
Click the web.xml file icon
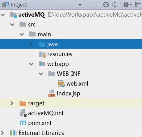click(61, 83)
